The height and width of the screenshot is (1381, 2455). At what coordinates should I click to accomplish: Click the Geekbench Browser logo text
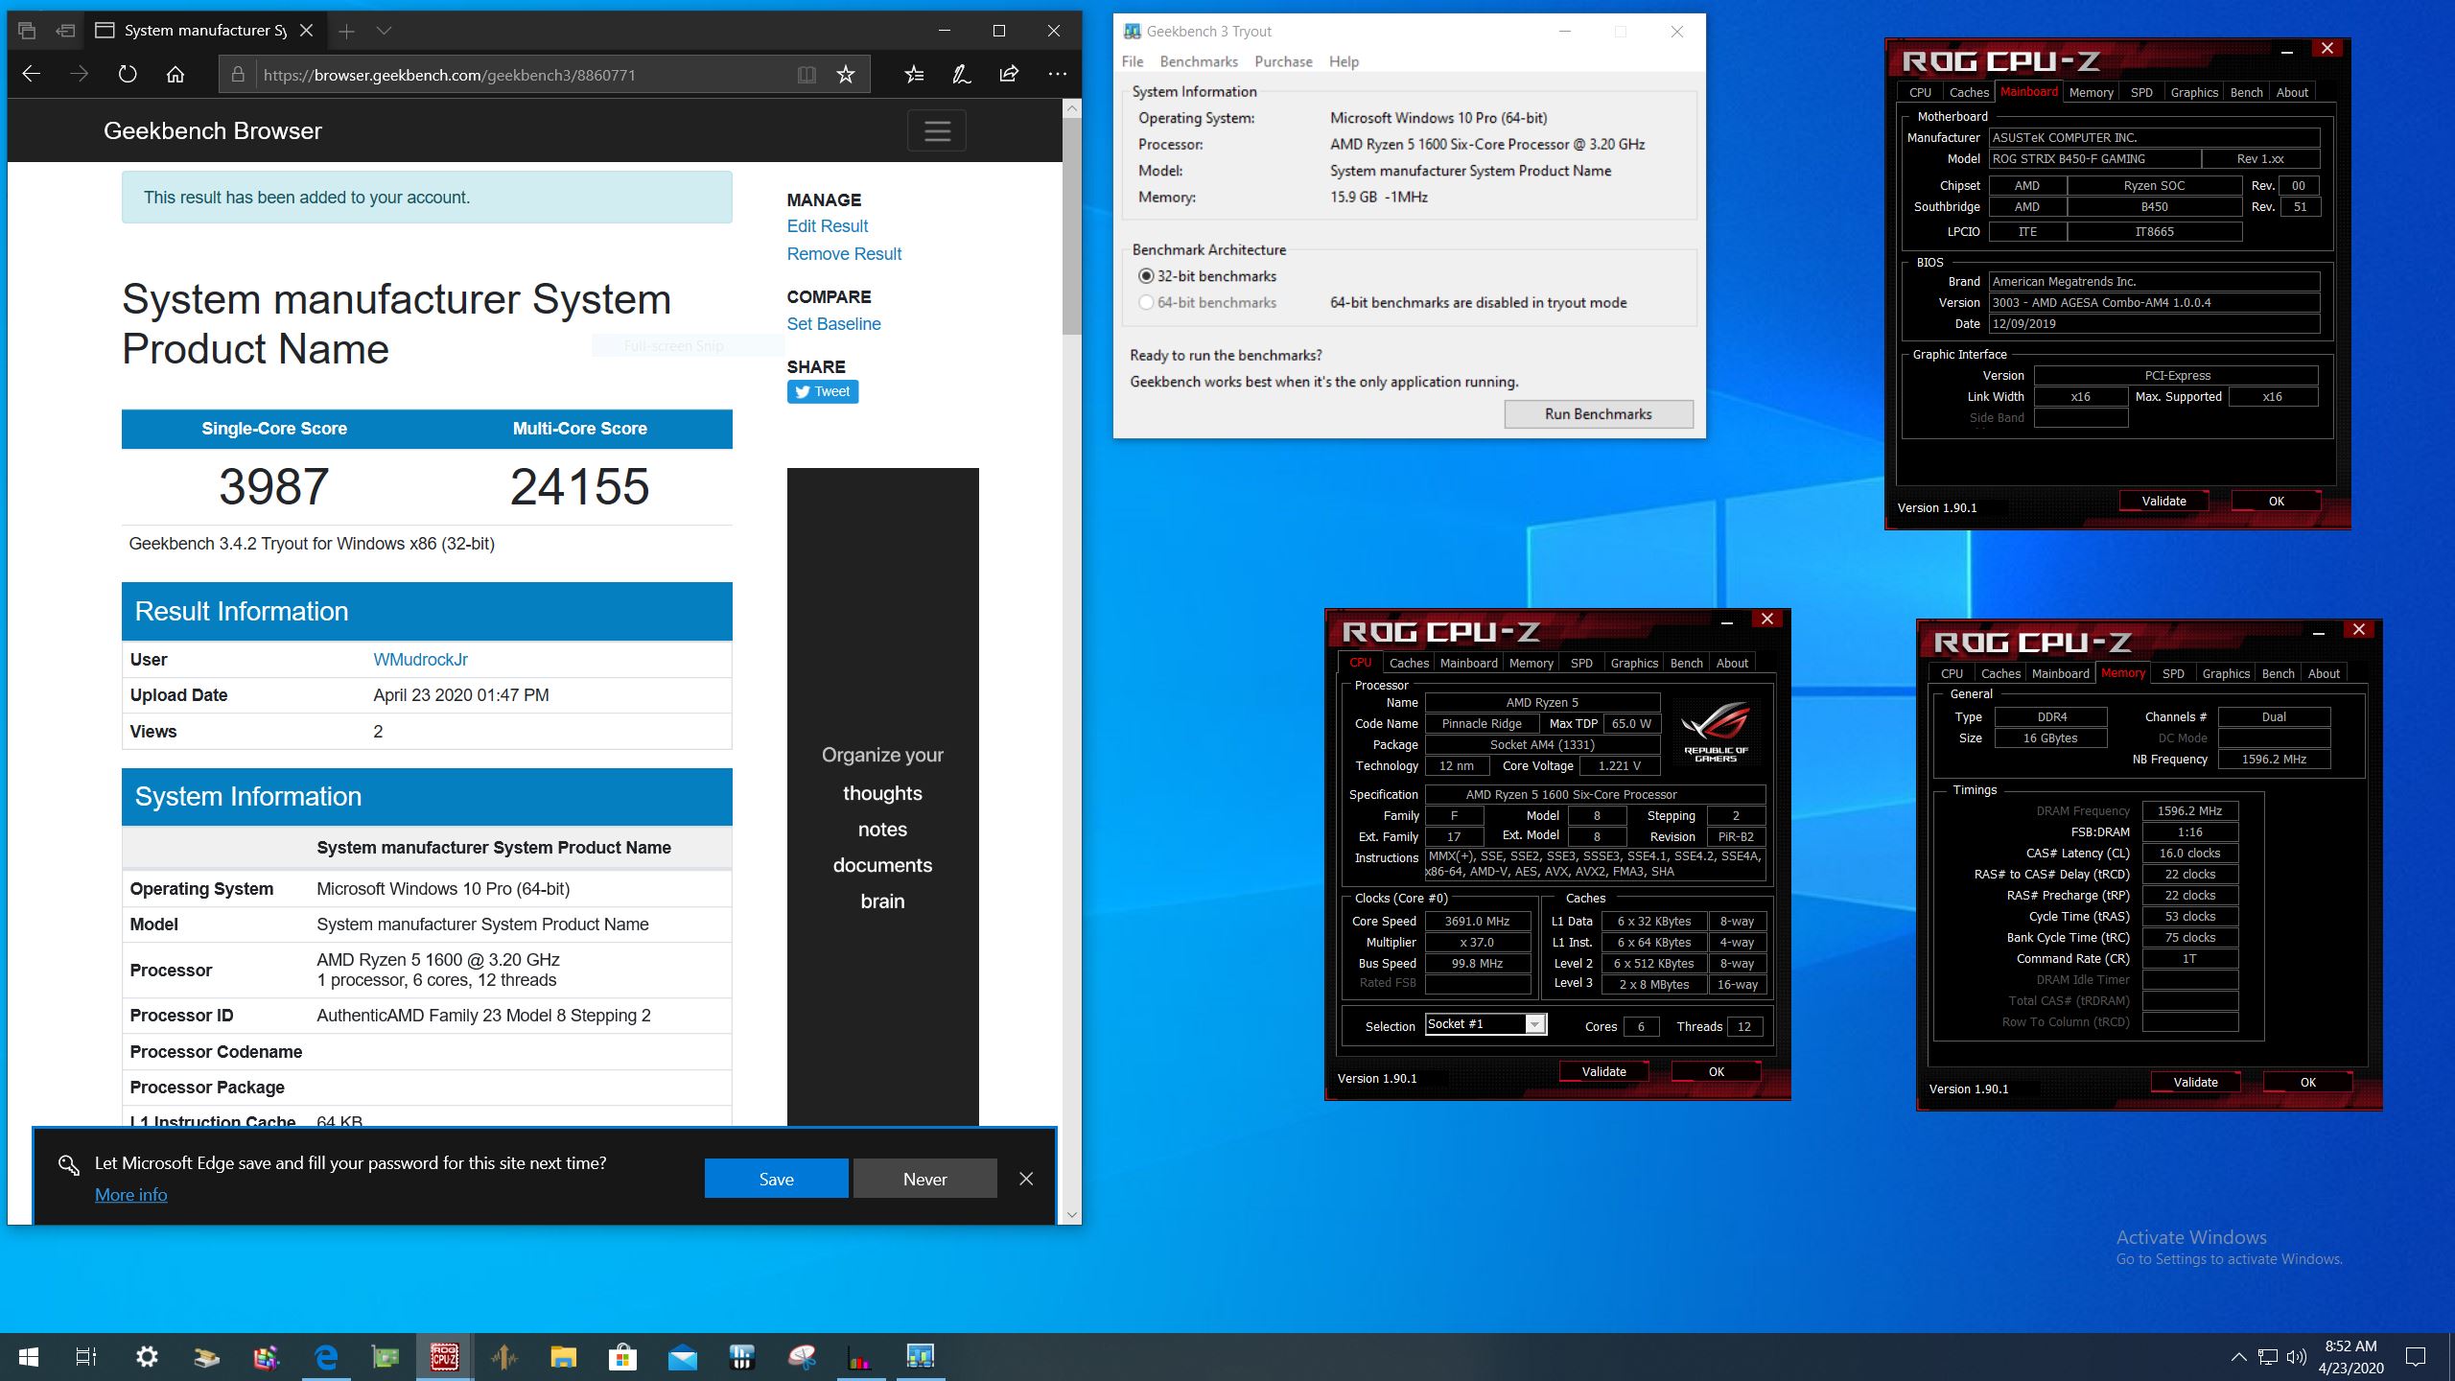[x=212, y=131]
